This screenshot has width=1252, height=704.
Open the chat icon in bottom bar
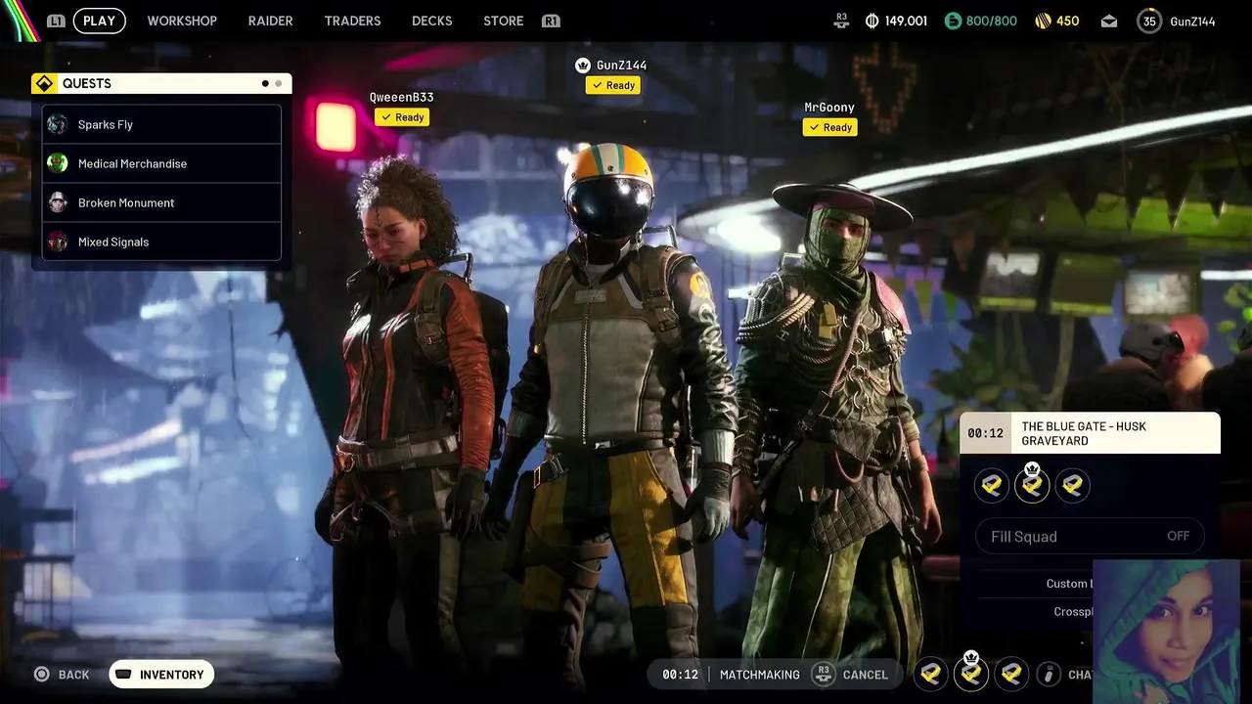point(1049,675)
